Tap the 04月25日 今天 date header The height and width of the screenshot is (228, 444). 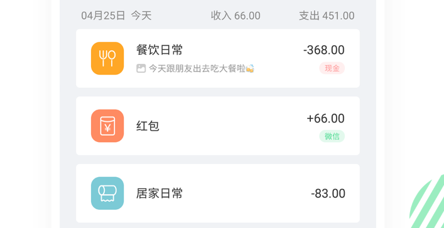click(116, 16)
